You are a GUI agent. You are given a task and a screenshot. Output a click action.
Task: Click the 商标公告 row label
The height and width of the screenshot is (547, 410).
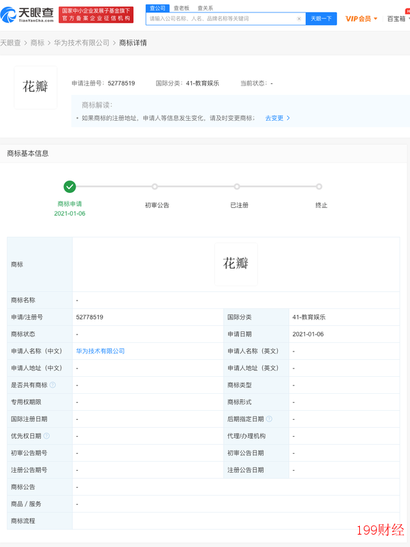tap(23, 486)
